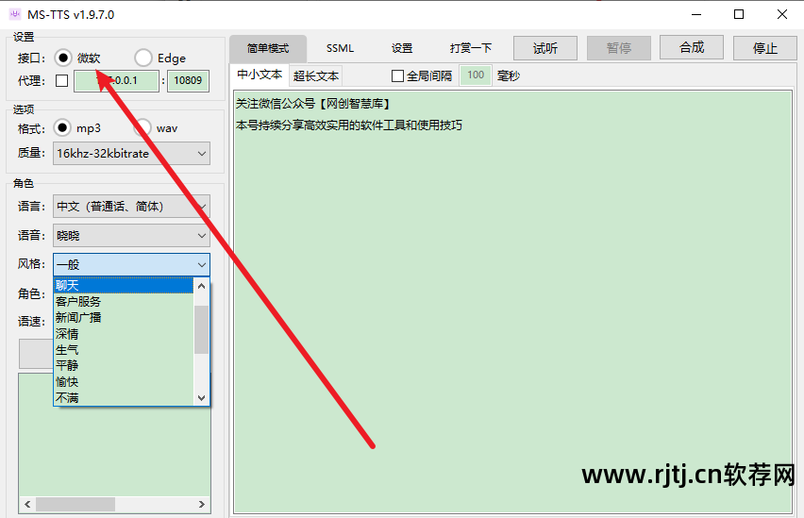
Task: Select 客户服务 style option
Action: pyautogui.click(x=124, y=302)
